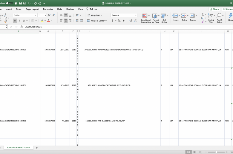Decrease font size with smaller A icon
The width and height of the screenshot is (233, 154).
pos(54,15)
